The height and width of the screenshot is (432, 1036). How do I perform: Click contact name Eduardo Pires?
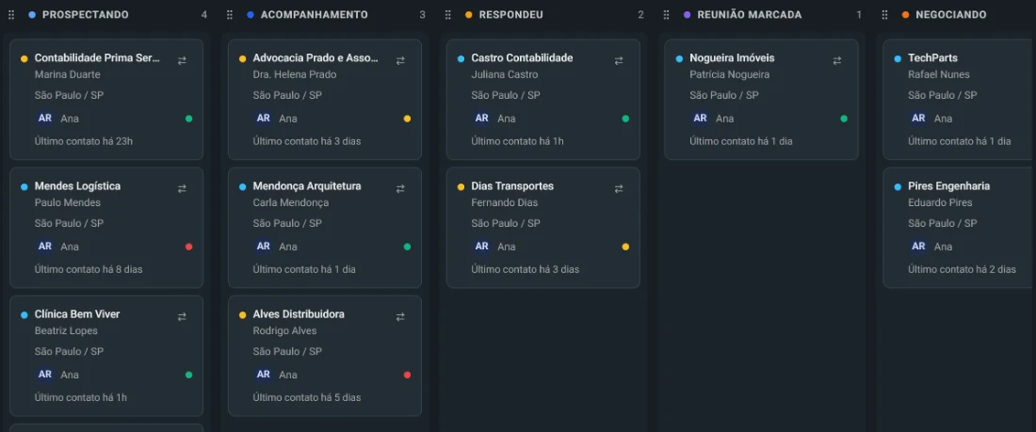point(940,202)
